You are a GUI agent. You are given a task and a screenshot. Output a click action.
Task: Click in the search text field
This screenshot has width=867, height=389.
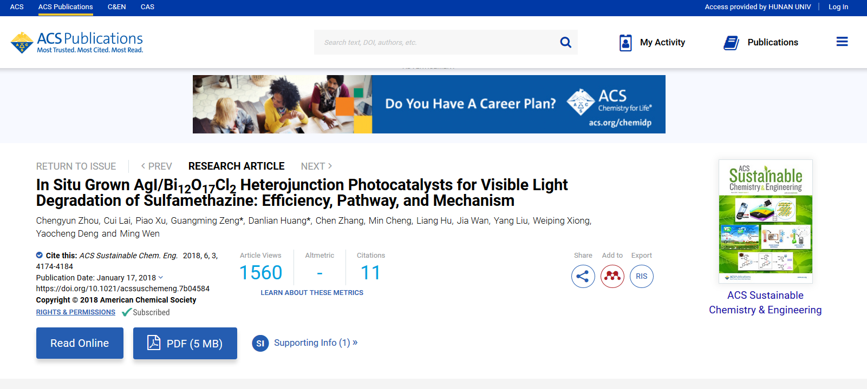point(433,42)
